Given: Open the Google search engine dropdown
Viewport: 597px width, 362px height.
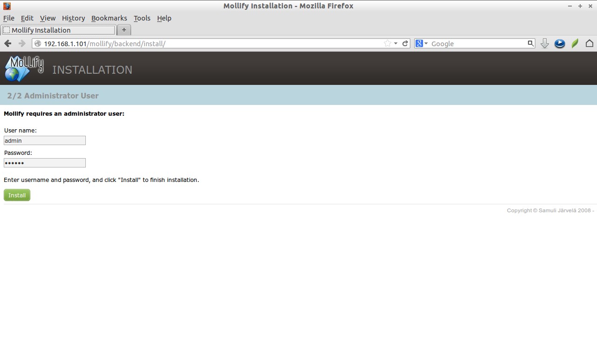Looking at the screenshot, I should [x=422, y=43].
